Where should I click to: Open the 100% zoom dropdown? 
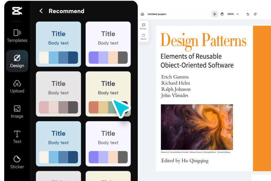coord(233,14)
